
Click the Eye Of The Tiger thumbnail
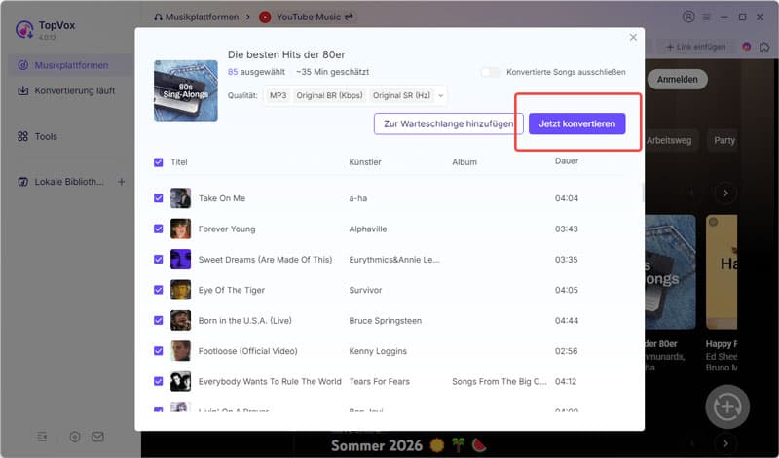tap(180, 290)
